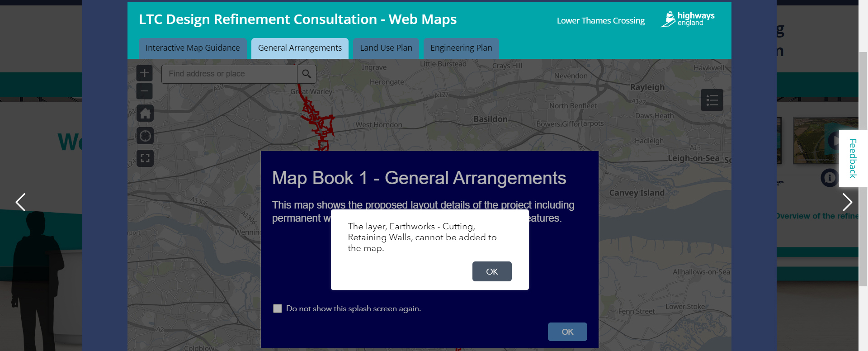The height and width of the screenshot is (351, 868).
Task: Click the search magnifier icon
Action: (307, 74)
